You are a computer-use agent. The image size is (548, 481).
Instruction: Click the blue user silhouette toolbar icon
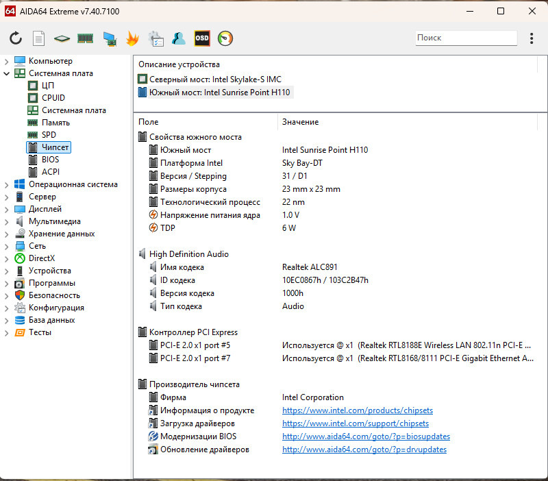coord(179,38)
